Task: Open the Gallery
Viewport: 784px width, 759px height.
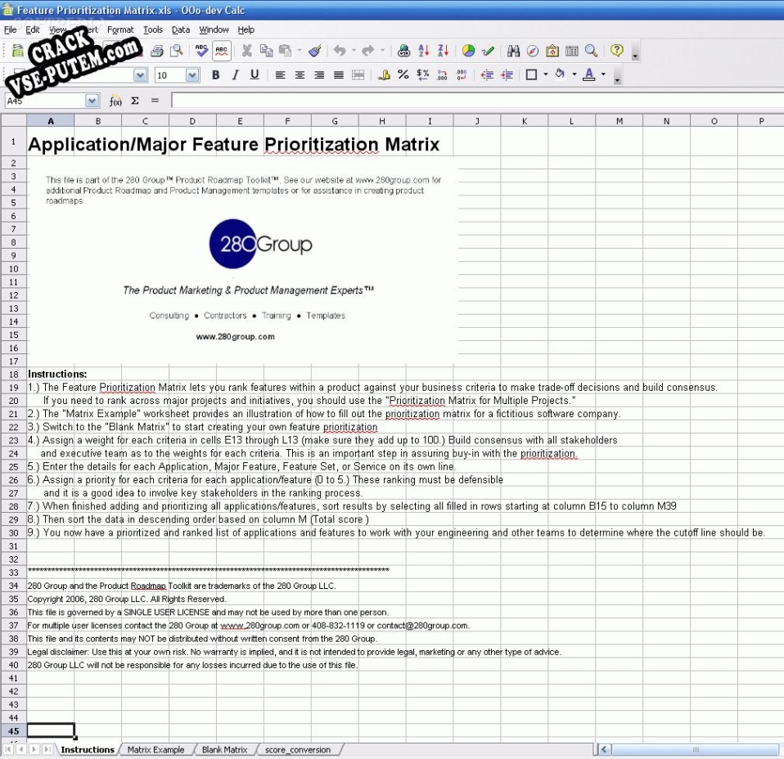Action: click(x=552, y=51)
